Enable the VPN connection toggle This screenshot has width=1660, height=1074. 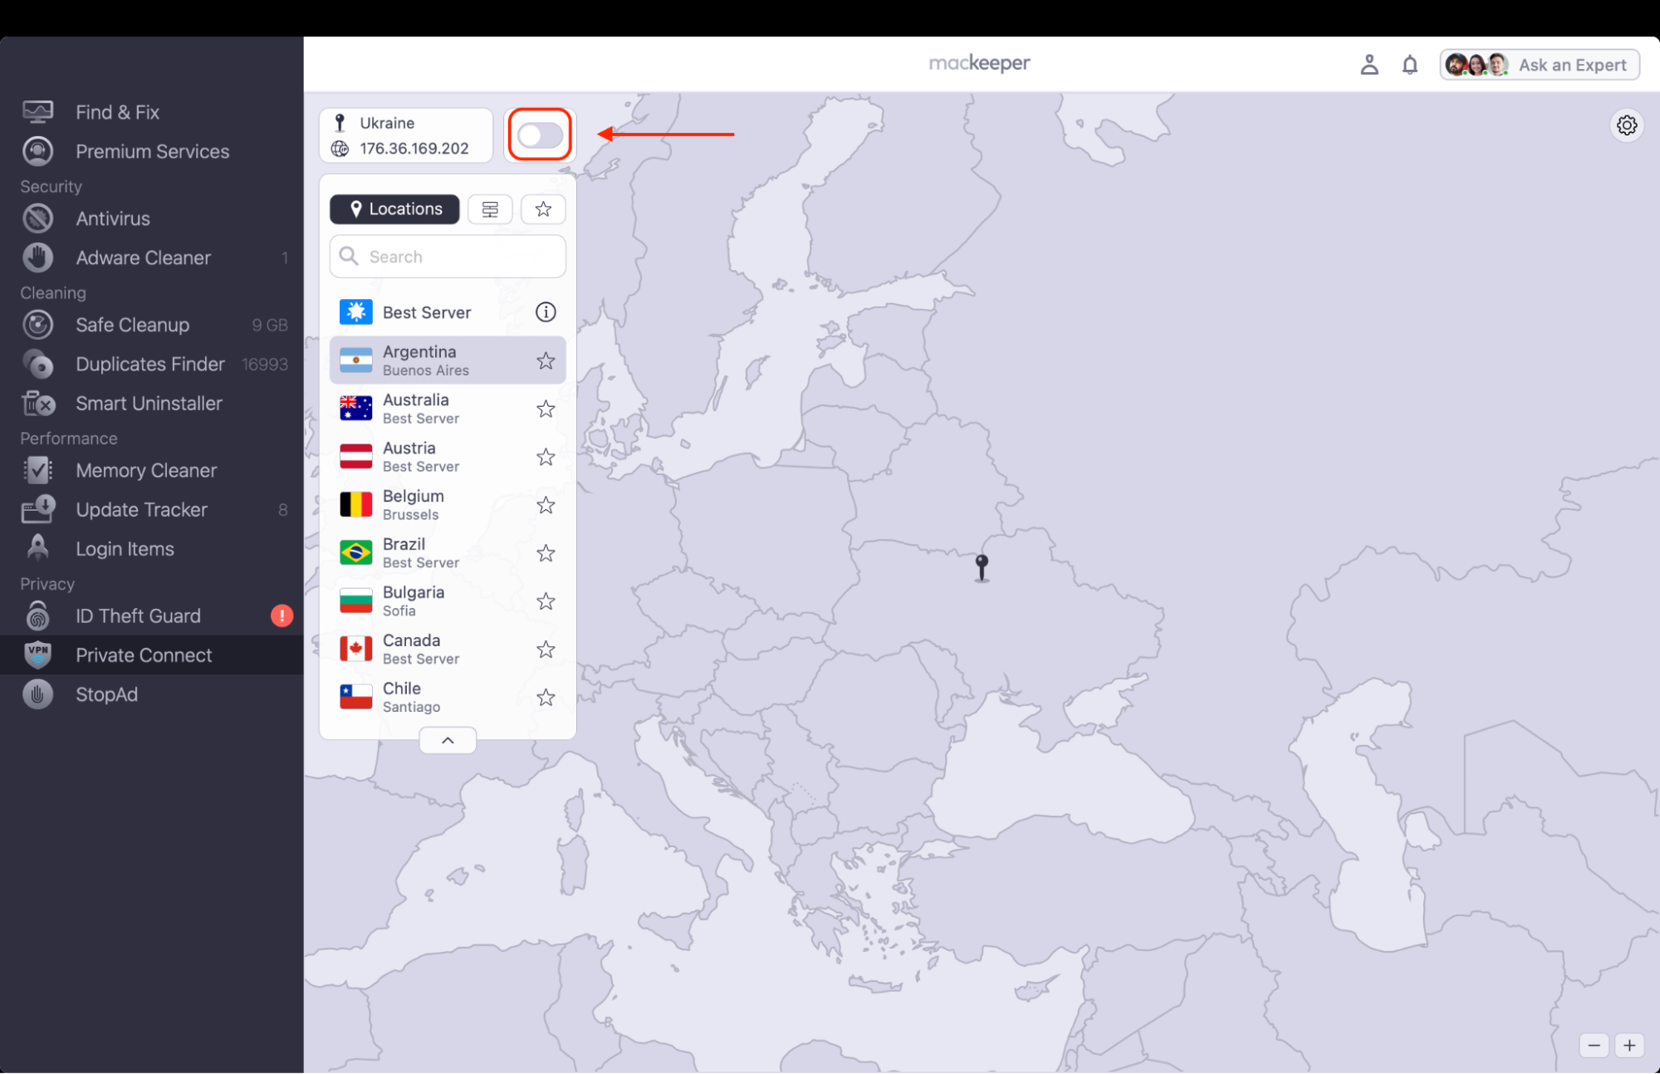[x=540, y=134]
